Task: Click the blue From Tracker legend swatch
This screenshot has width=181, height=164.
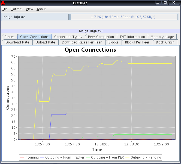Action: [42, 157]
